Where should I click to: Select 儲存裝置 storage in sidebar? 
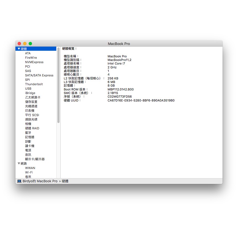point(31,102)
